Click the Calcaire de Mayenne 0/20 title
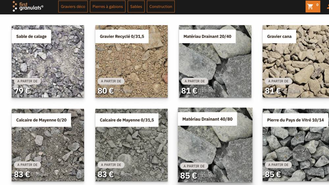Screen dimensions: 329x185 tap(41, 120)
